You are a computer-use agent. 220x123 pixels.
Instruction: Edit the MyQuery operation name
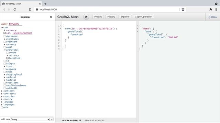coord(15,24)
